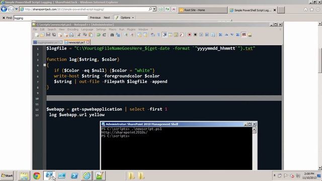This screenshot has width=322, height=181.
Task: Click the search magnifier in IE address bar
Action: (150, 9)
